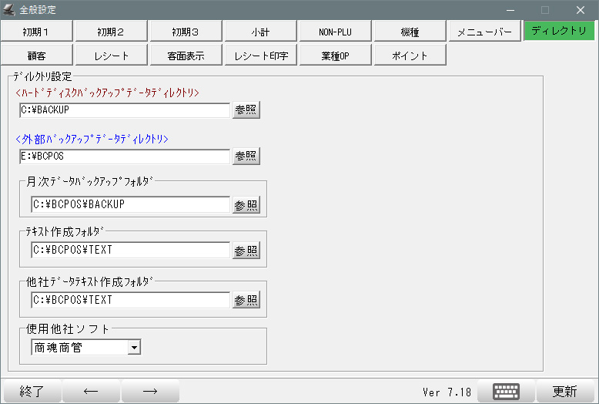The height and width of the screenshot is (404, 599).
Task: Click the external backup E:¥BCPOS field
Action: 124,157
